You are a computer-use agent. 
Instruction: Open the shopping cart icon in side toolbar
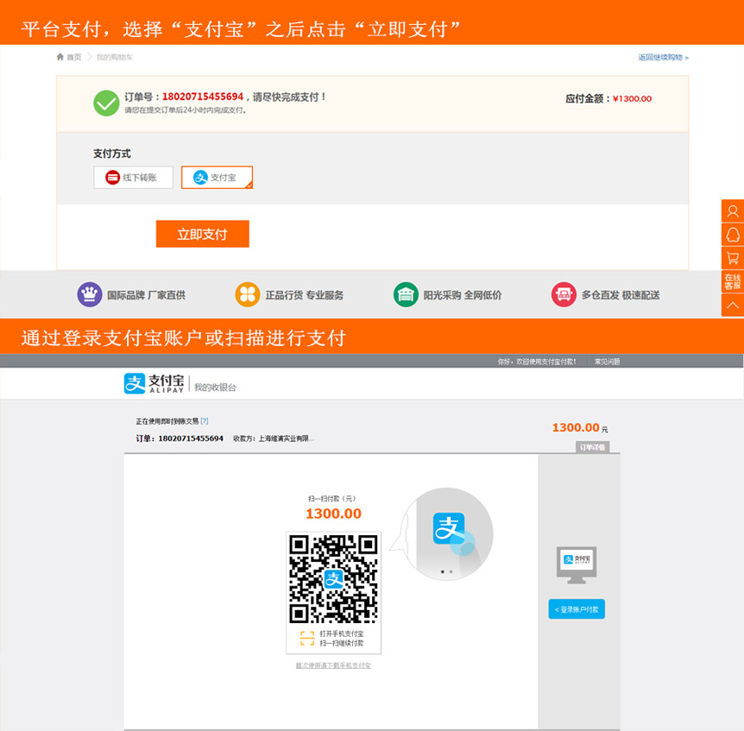(x=733, y=258)
